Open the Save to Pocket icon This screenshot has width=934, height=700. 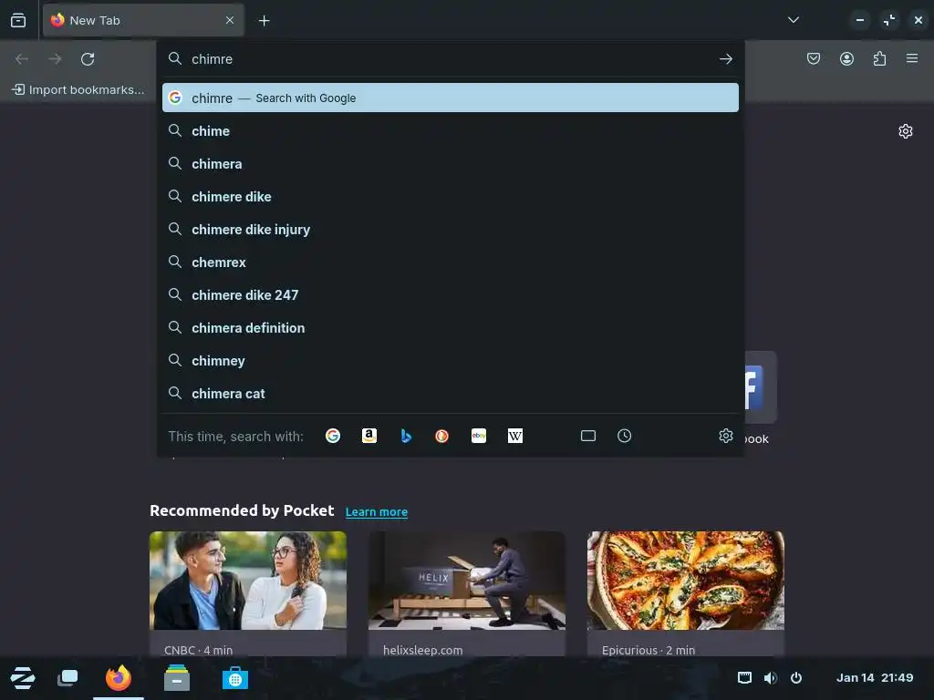[x=813, y=58]
